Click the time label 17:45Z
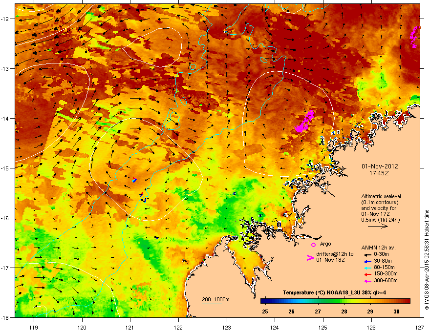Image resolution: width=430 pixels, height=332 pixels. [379, 173]
